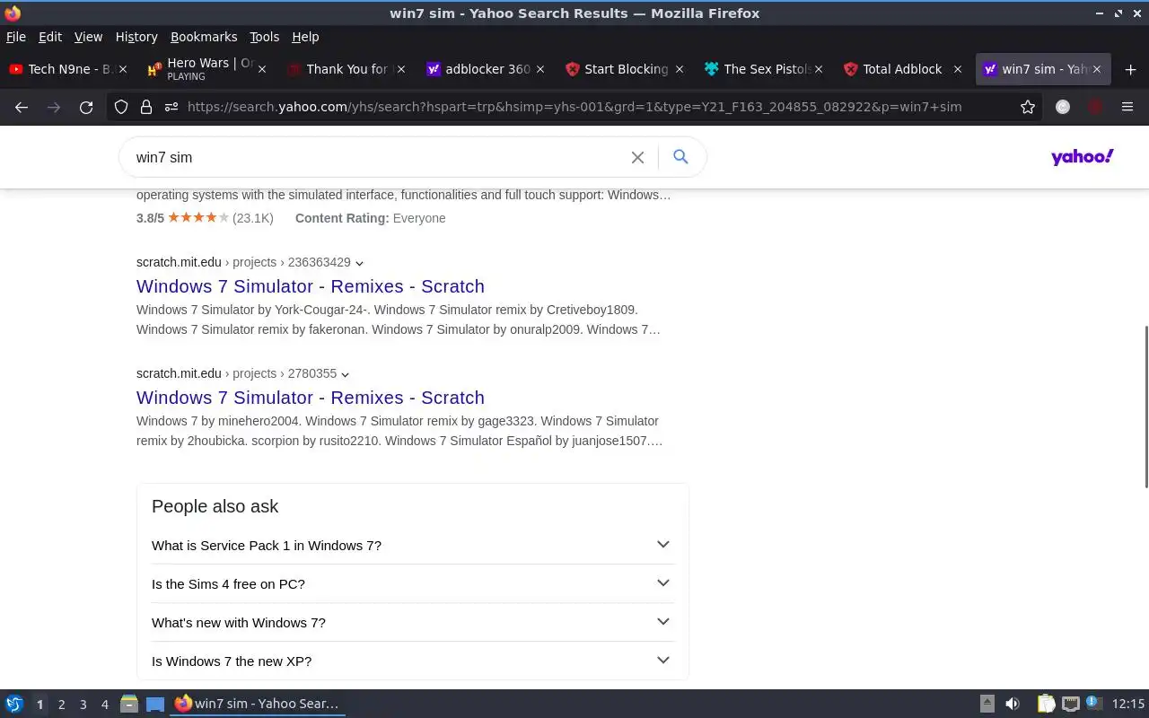Switch to workspace 3 in taskbar
1149x718 pixels.
coord(83,705)
